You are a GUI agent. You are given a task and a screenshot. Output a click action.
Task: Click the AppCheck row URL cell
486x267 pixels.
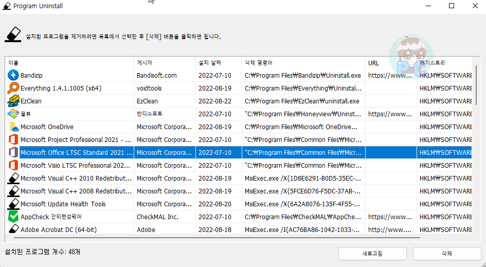coord(390,217)
